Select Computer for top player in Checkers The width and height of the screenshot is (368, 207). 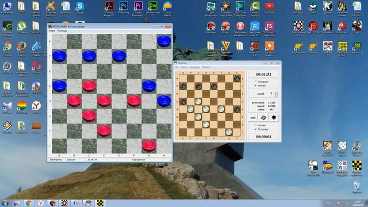pyautogui.click(x=262, y=82)
